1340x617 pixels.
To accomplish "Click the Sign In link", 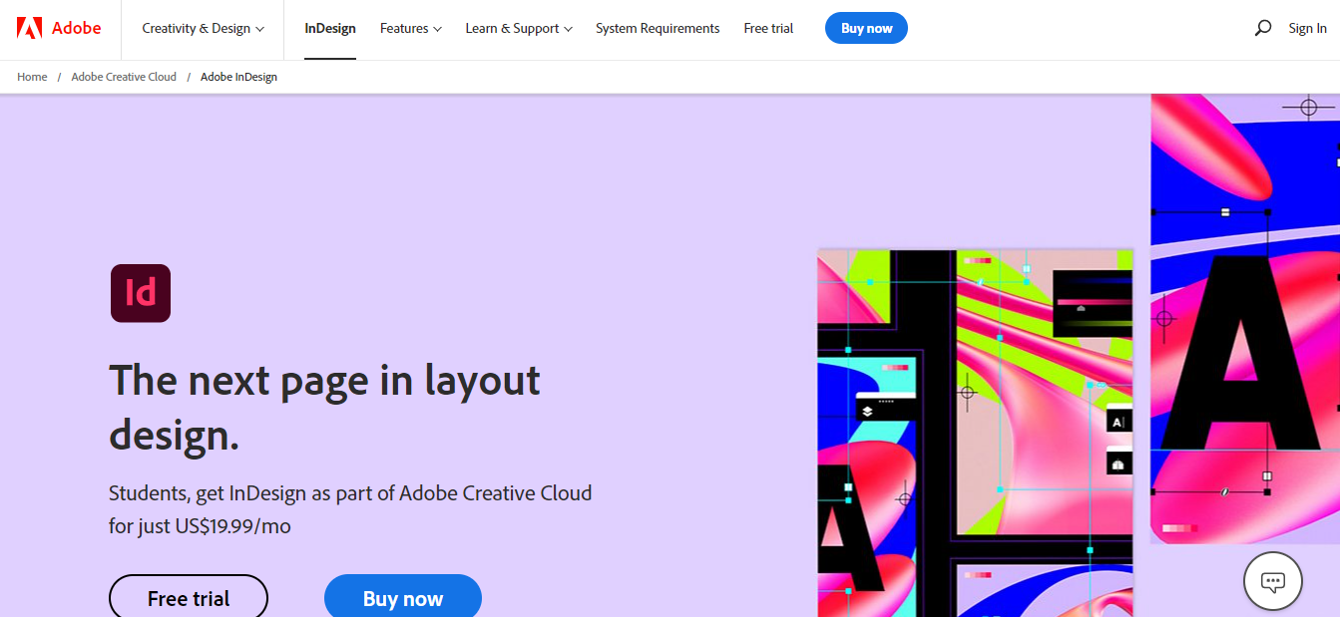I will [x=1307, y=28].
